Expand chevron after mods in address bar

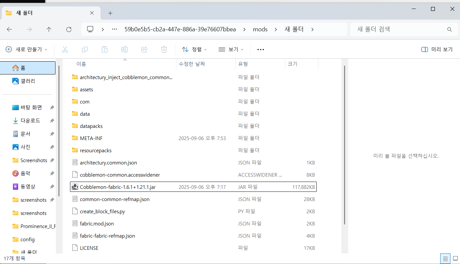276,29
